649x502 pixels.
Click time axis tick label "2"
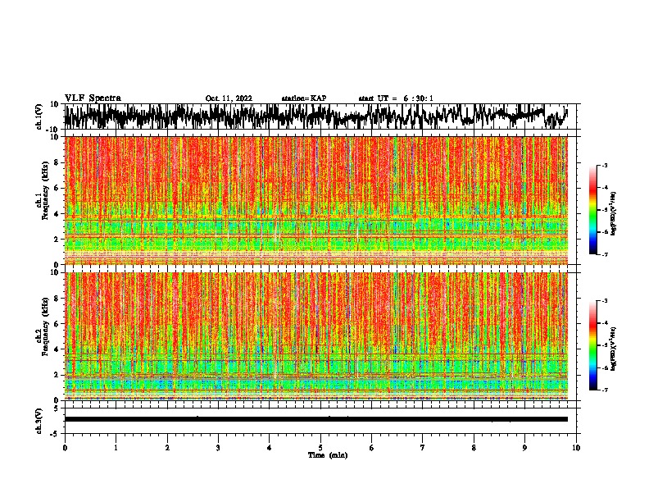(167, 448)
